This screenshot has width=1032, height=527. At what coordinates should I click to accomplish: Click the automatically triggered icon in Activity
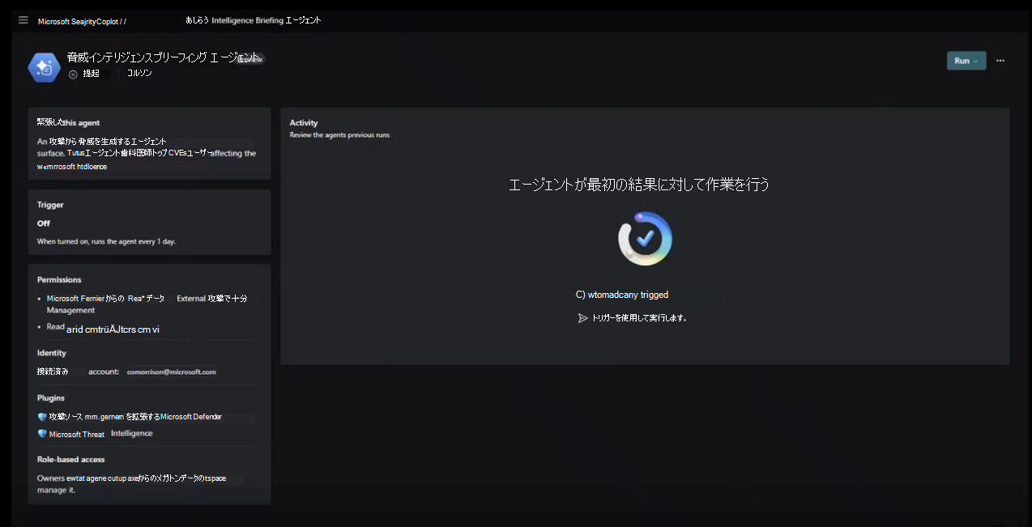point(580,295)
